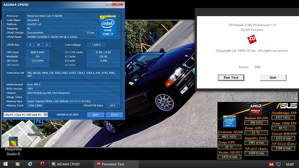Click the L1 cache value '32 KB / 32 KB'

(x=103, y=52)
